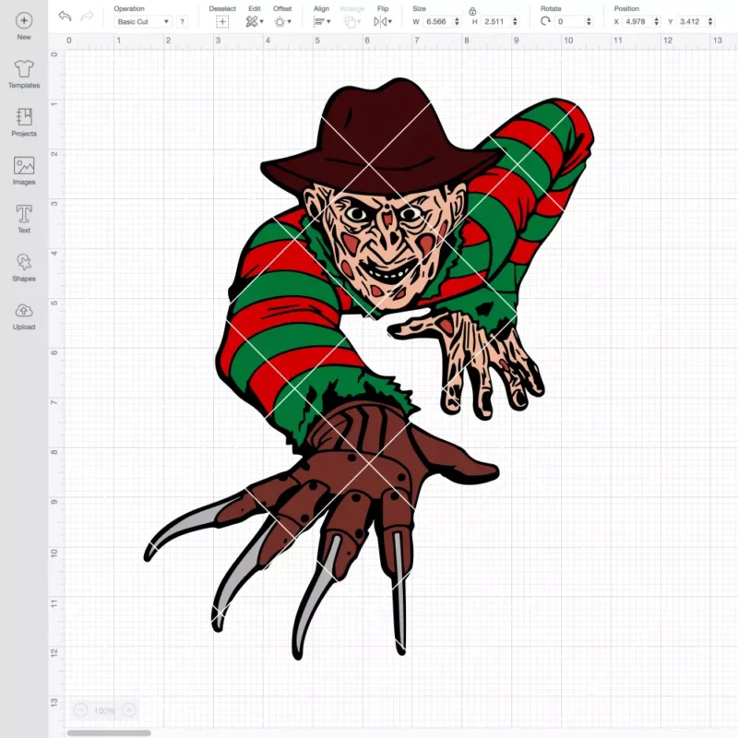This screenshot has width=738, height=738.
Task: Click the Position Y input field
Action: pyautogui.click(x=691, y=21)
